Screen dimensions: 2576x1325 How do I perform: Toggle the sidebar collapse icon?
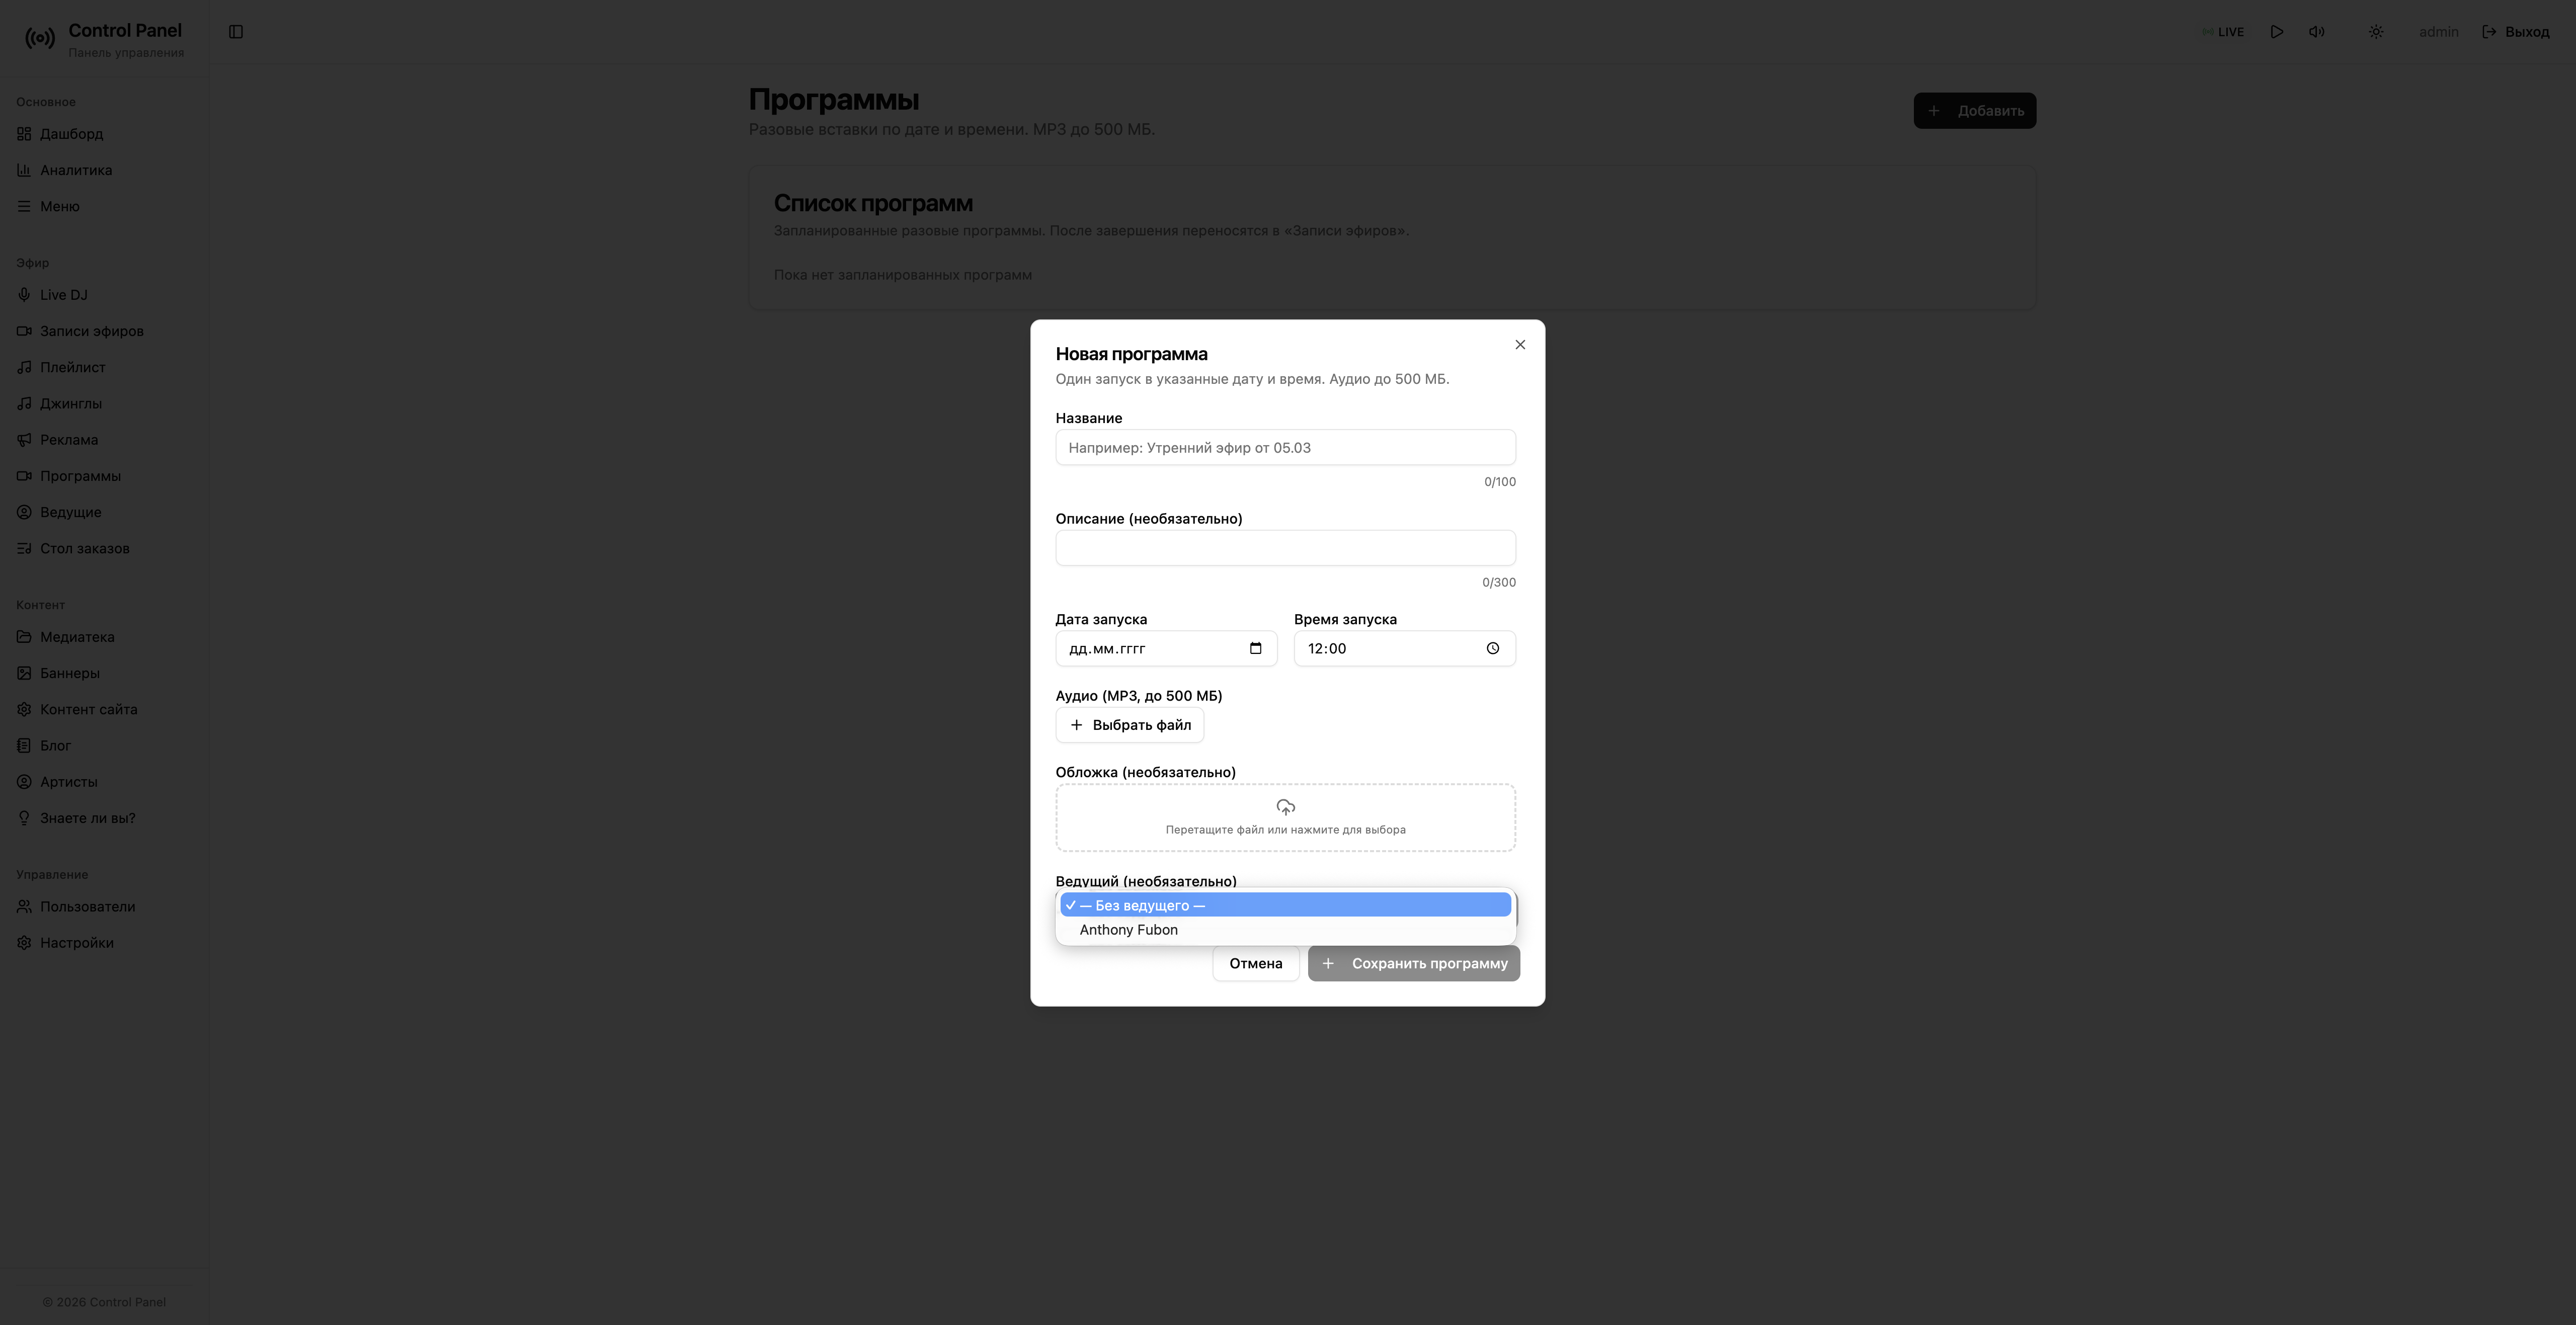(x=236, y=32)
